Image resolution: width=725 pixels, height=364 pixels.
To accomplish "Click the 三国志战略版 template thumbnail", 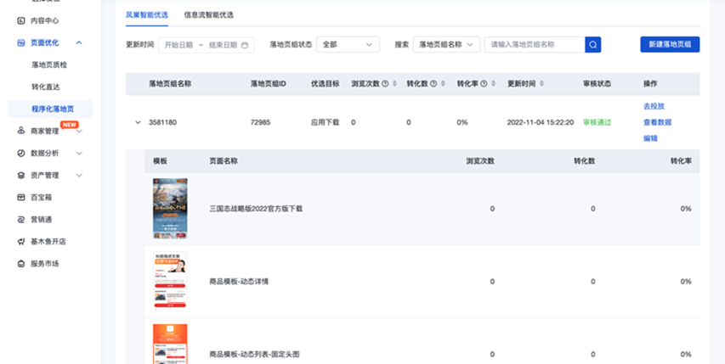I will 170,208.
